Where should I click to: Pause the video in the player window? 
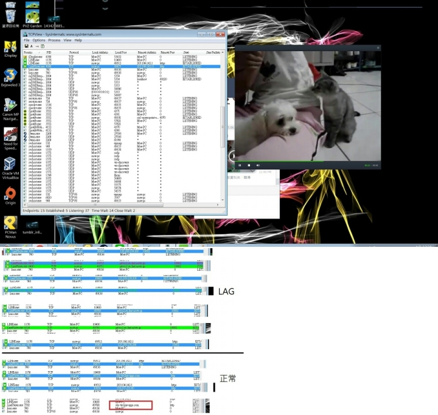[240, 165]
